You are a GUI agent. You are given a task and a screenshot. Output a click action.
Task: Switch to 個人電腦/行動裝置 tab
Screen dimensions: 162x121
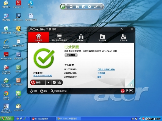click(60, 38)
